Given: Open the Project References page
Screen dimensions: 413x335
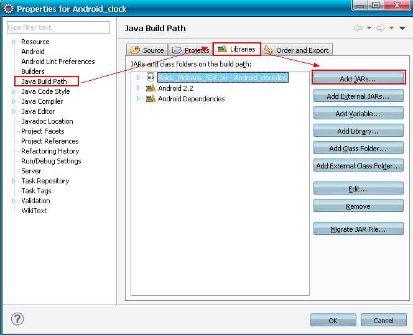Looking at the screenshot, I should tap(50, 141).
